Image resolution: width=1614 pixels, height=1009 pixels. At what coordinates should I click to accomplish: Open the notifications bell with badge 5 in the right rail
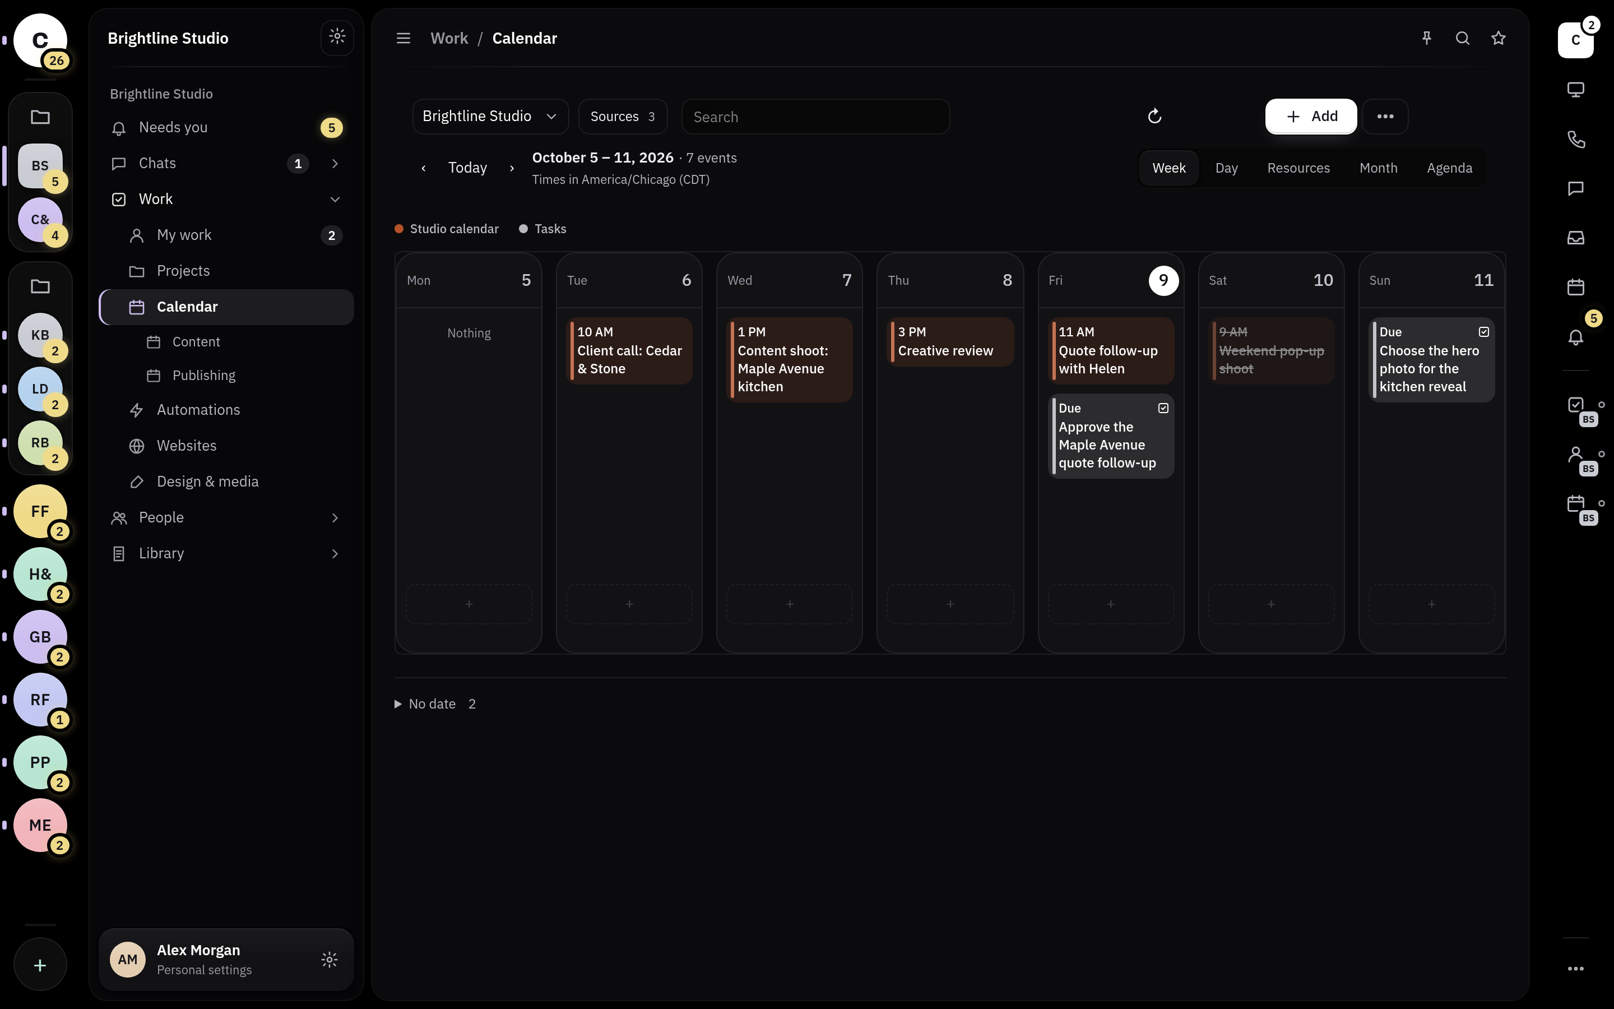point(1576,337)
